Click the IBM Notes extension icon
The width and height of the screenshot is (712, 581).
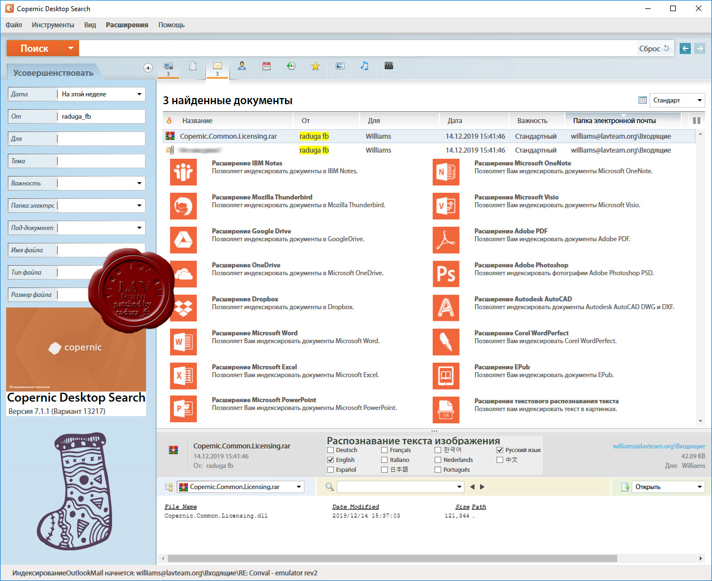pos(183,172)
